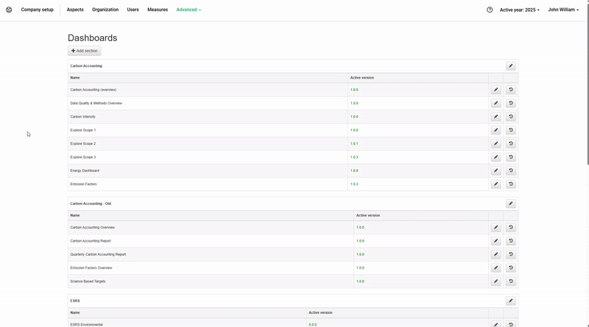589x327 pixels.
Task: Edit the Explore Scope 1 dashboard
Action: pyautogui.click(x=495, y=130)
